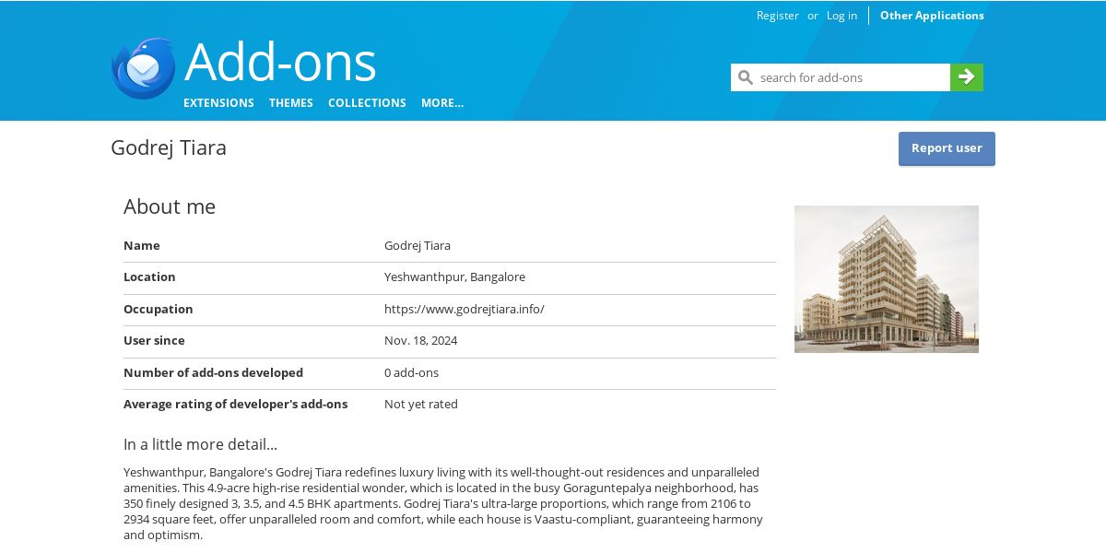Click the Register link
This screenshot has width=1106, height=553.
tap(778, 16)
